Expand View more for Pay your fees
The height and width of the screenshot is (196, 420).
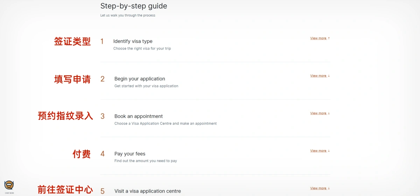click(x=320, y=151)
